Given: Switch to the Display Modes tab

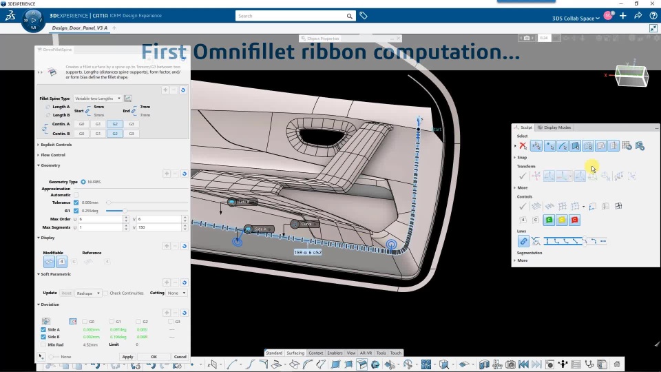Looking at the screenshot, I should pos(554,127).
